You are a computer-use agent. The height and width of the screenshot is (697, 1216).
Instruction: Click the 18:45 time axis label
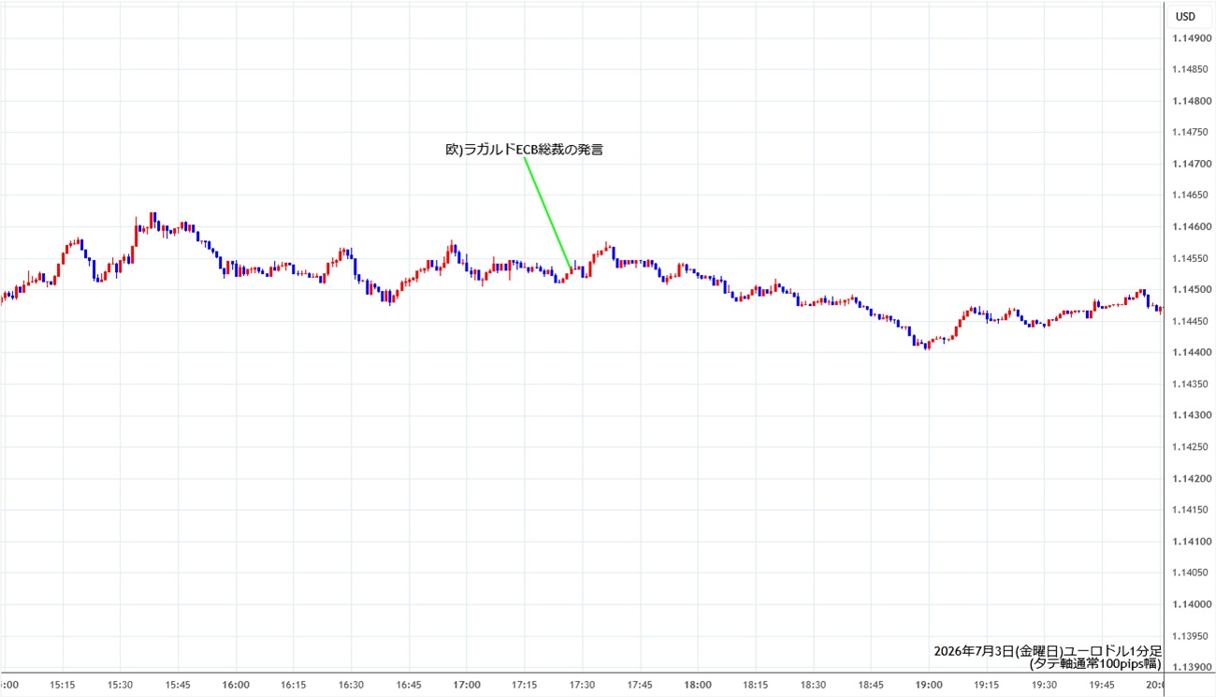point(871,685)
